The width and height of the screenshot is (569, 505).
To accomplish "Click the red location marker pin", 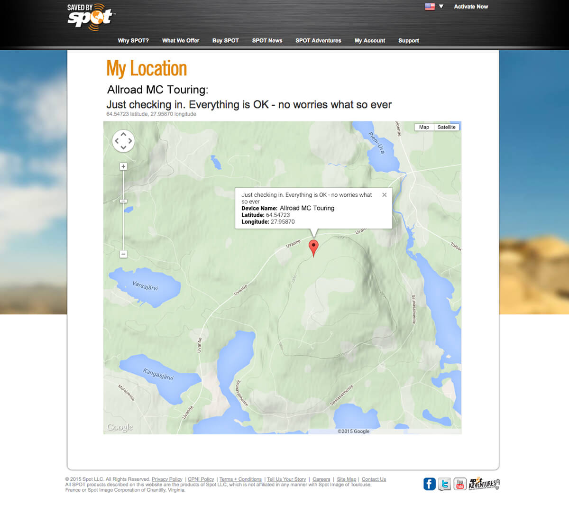I will point(313,248).
